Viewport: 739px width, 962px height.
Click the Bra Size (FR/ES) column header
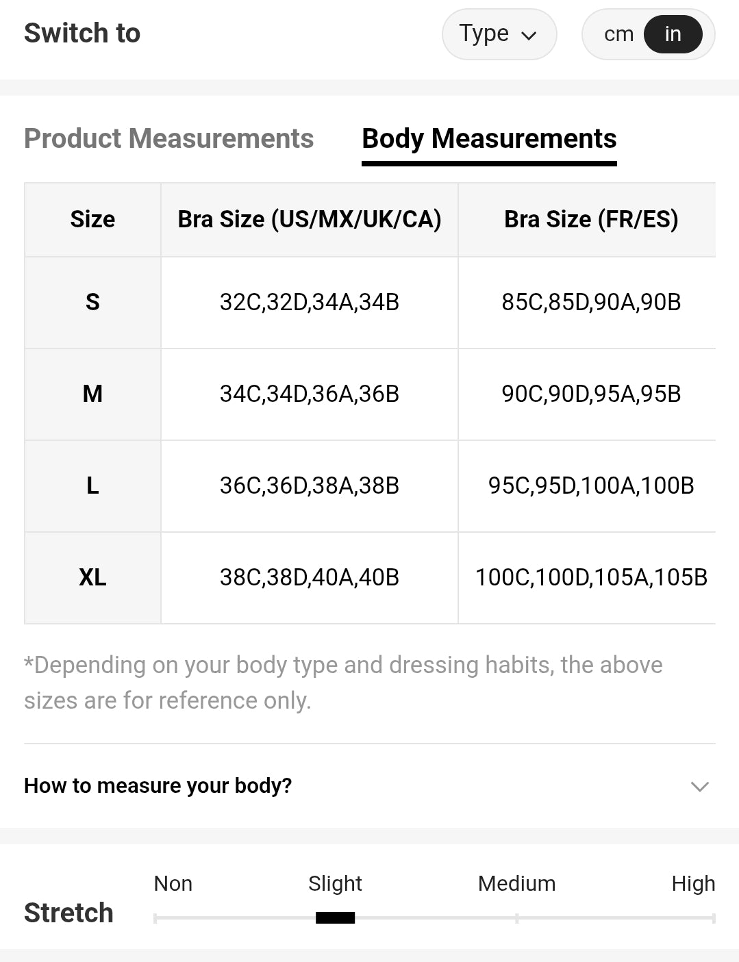(x=590, y=219)
